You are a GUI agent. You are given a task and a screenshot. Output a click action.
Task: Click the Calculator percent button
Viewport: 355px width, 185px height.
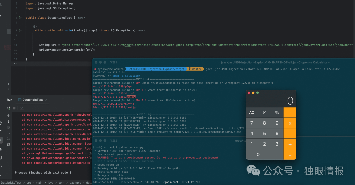click(277, 113)
